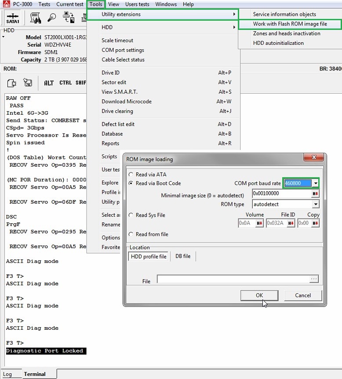
Task: Cancel the ROM image loading dialog
Action: click(302, 295)
